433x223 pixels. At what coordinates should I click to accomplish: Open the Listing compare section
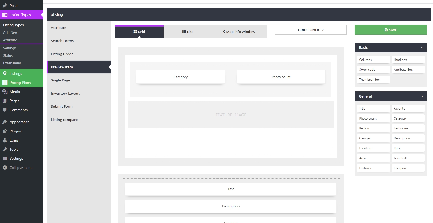pyautogui.click(x=79, y=120)
